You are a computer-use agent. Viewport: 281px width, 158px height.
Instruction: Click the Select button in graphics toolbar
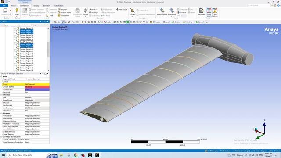tap(100, 22)
